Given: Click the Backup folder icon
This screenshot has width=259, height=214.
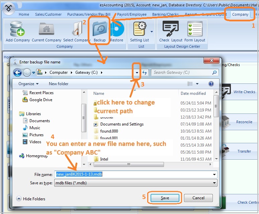Looking at the screenshot, I should point(99,30).
